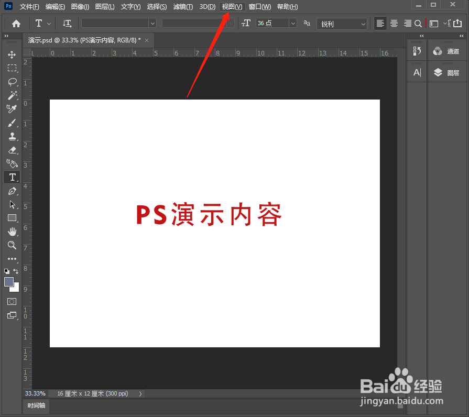Collapse the 通道/图层 panel dock arrows
Screen dimensions: 469x417
click(x=462, y=36)
